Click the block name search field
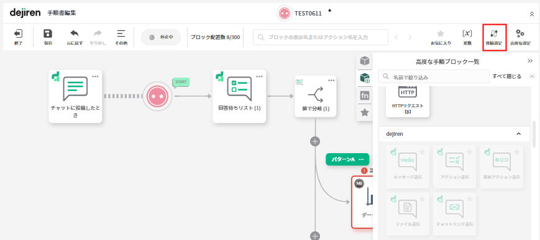 [x=434, y=77]
